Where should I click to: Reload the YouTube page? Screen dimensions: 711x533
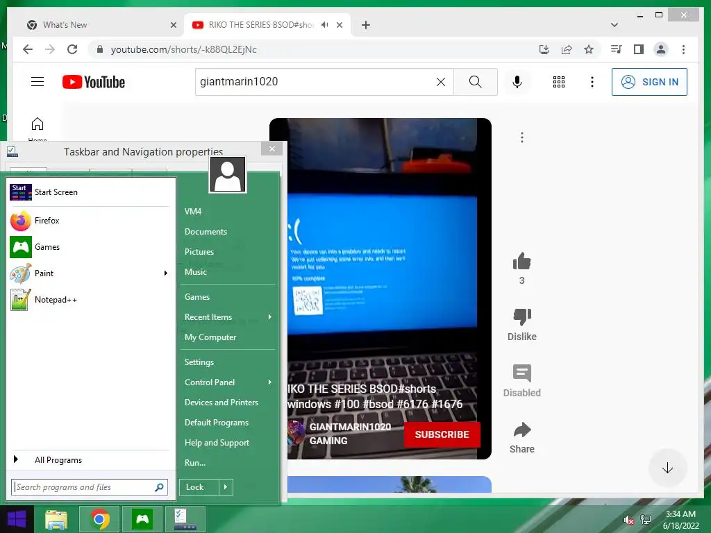point(72,49)
